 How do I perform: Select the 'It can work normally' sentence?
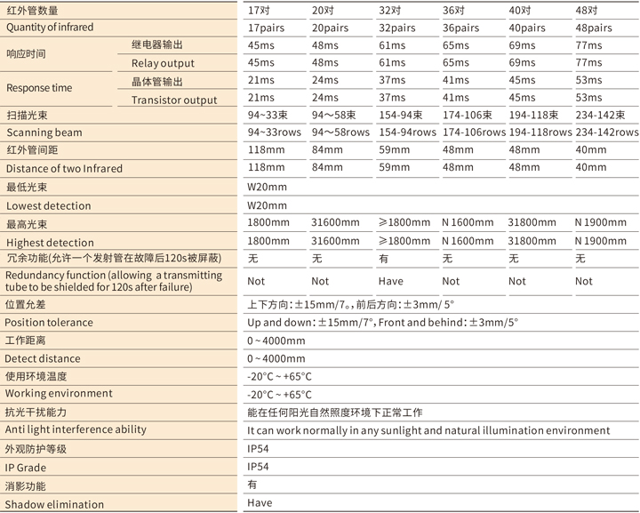[428, 431]
